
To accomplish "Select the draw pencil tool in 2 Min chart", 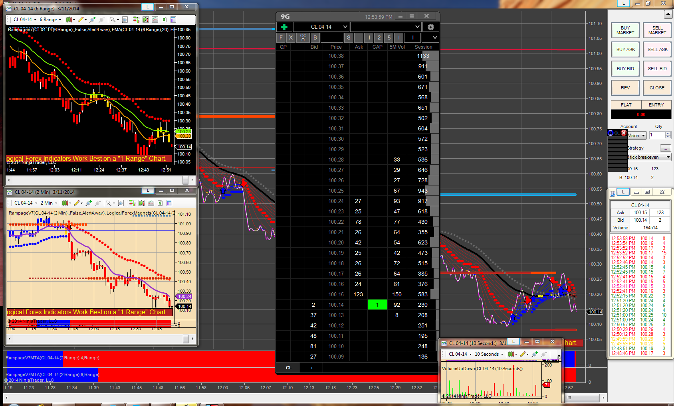I will [77, 203].
